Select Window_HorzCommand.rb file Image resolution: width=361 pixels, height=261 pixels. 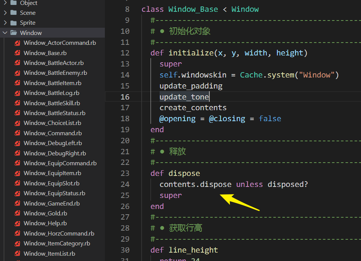point(59,234)
